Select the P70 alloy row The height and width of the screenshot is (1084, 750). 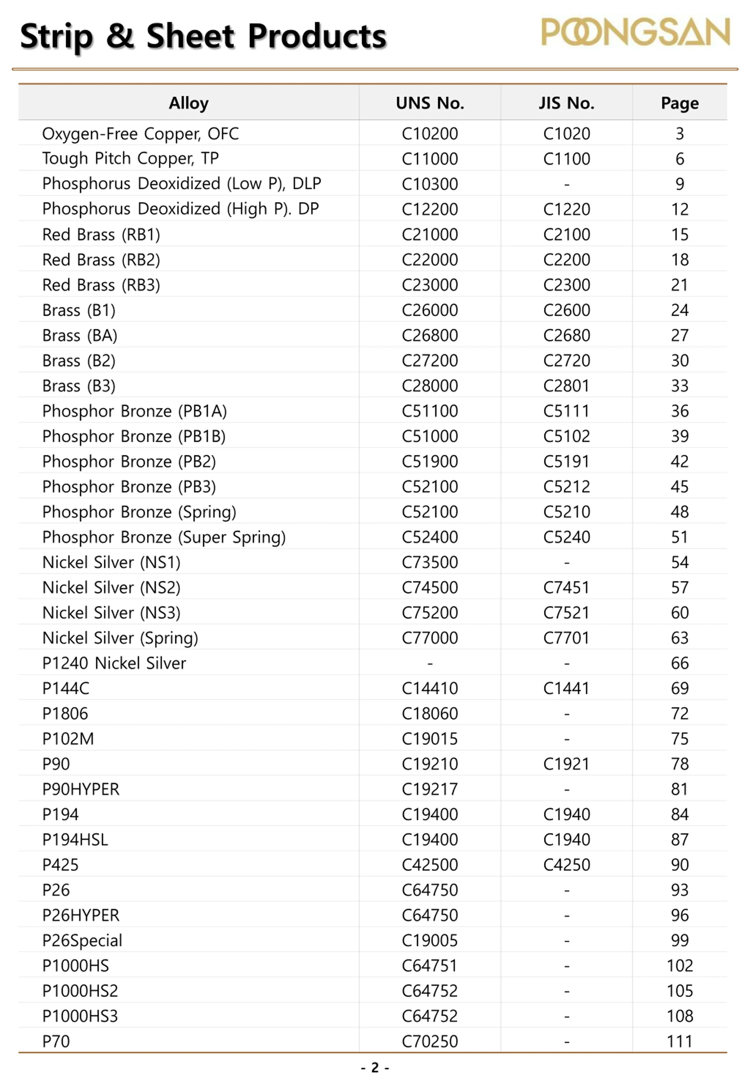pyautogui.click(x=373, y=1041)
